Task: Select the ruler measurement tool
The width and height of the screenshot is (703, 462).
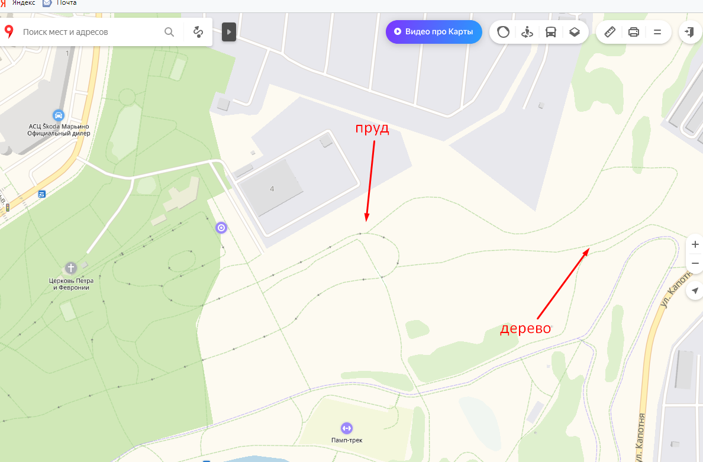Action: [x=610, y=32]
